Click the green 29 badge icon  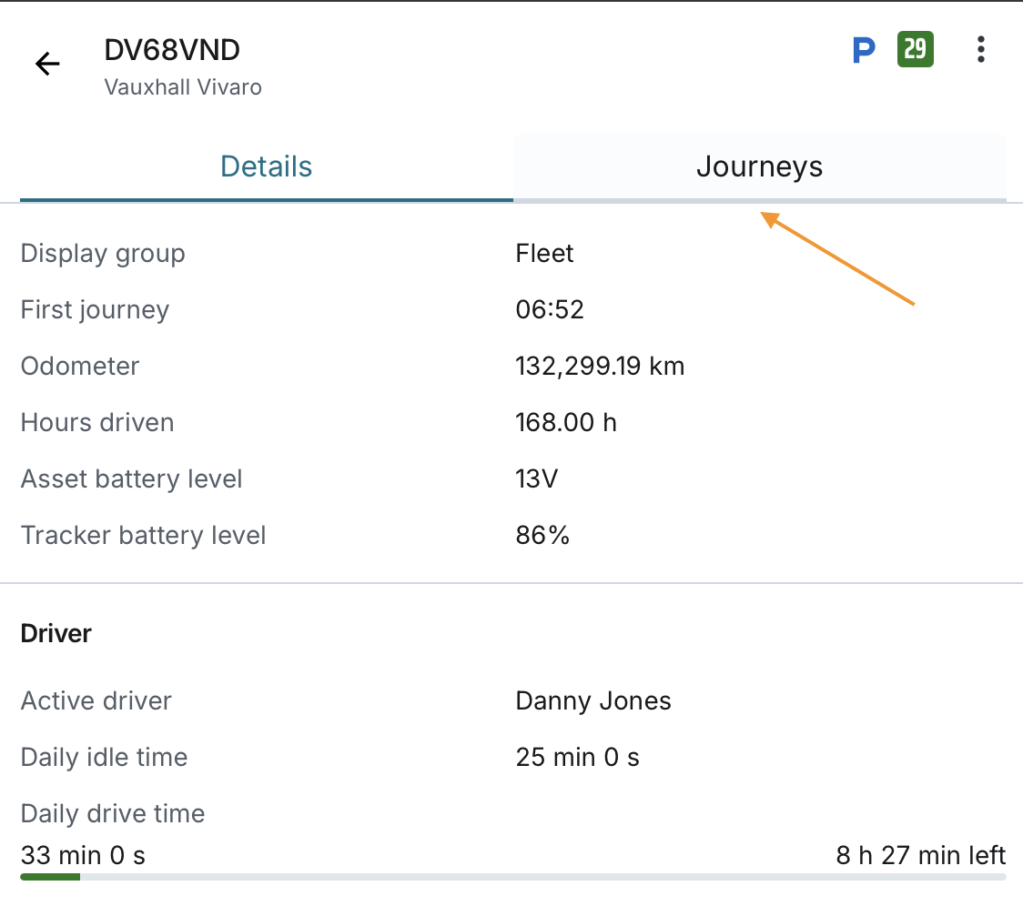click(915, 49)
